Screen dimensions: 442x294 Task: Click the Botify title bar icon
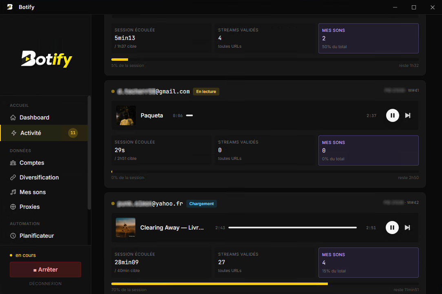pyautogui.click(x=10, y=7)
